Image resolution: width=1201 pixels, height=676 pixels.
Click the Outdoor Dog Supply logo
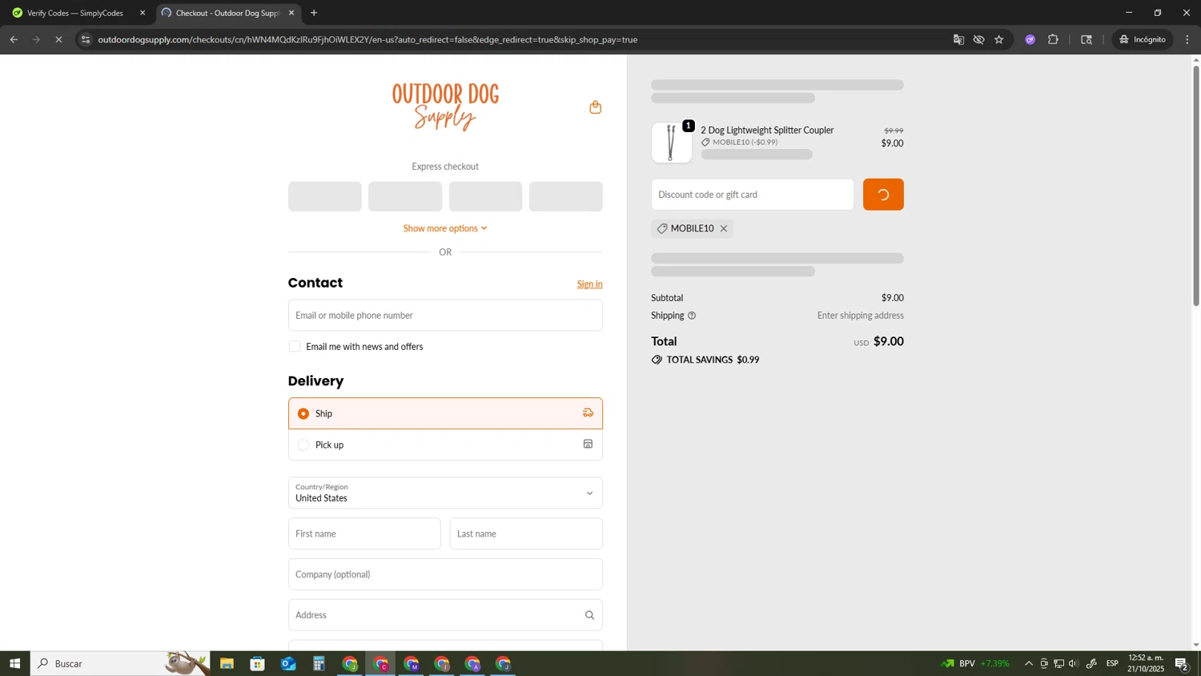tap(445, 107)
